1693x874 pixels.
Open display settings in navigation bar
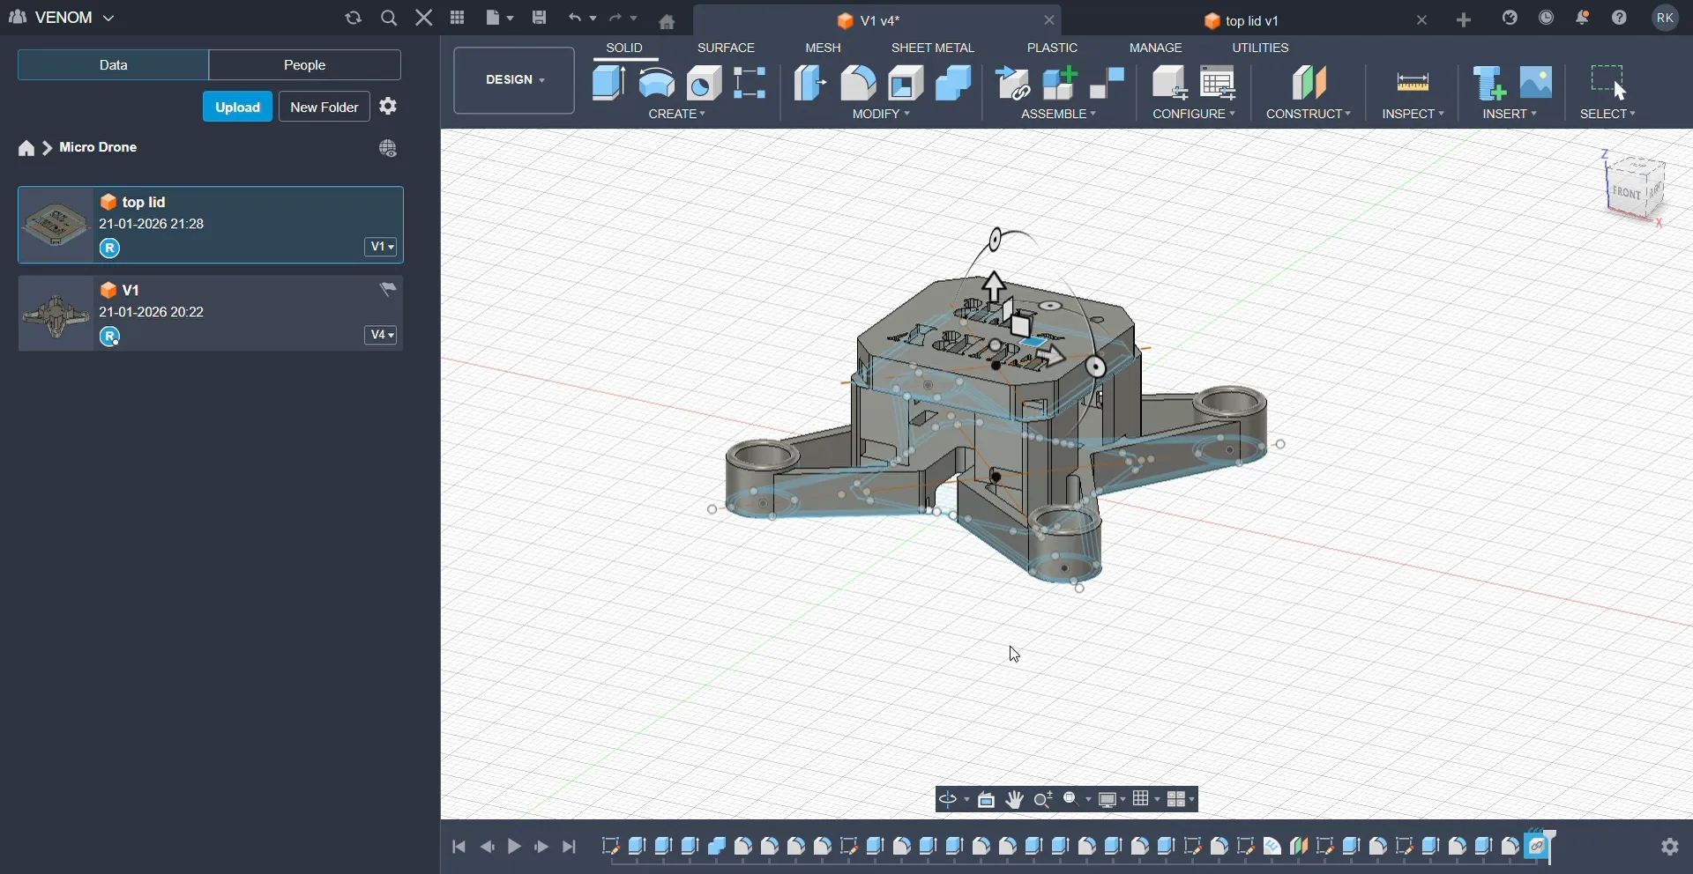pos(1113,800)
